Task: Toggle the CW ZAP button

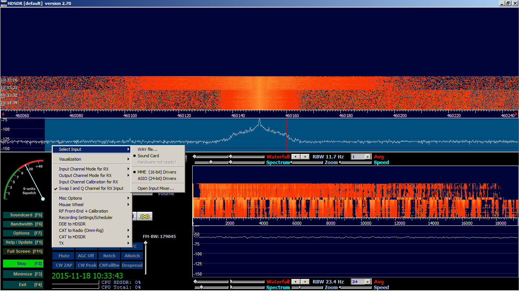Action: click(64, 265)
